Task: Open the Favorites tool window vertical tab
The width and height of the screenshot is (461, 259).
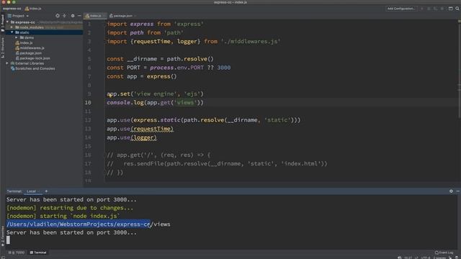Action: 3,237
